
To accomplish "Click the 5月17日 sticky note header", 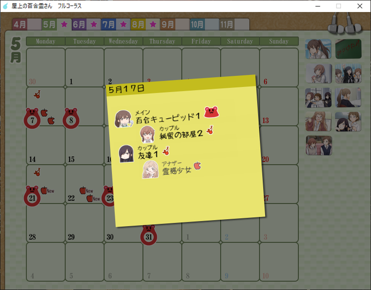I will coord(181,86).
